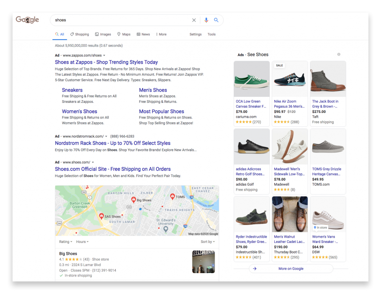The image size is (381, 294).
Task: Open the Madewell Sidewalk Low-Top image
Action: tap(289, 146)
